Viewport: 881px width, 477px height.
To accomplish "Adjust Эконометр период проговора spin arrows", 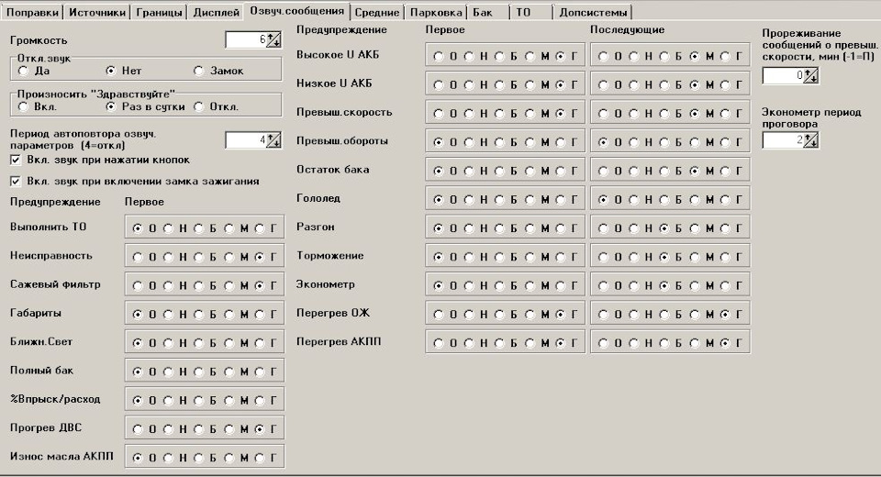I will (x=810, y=140).
